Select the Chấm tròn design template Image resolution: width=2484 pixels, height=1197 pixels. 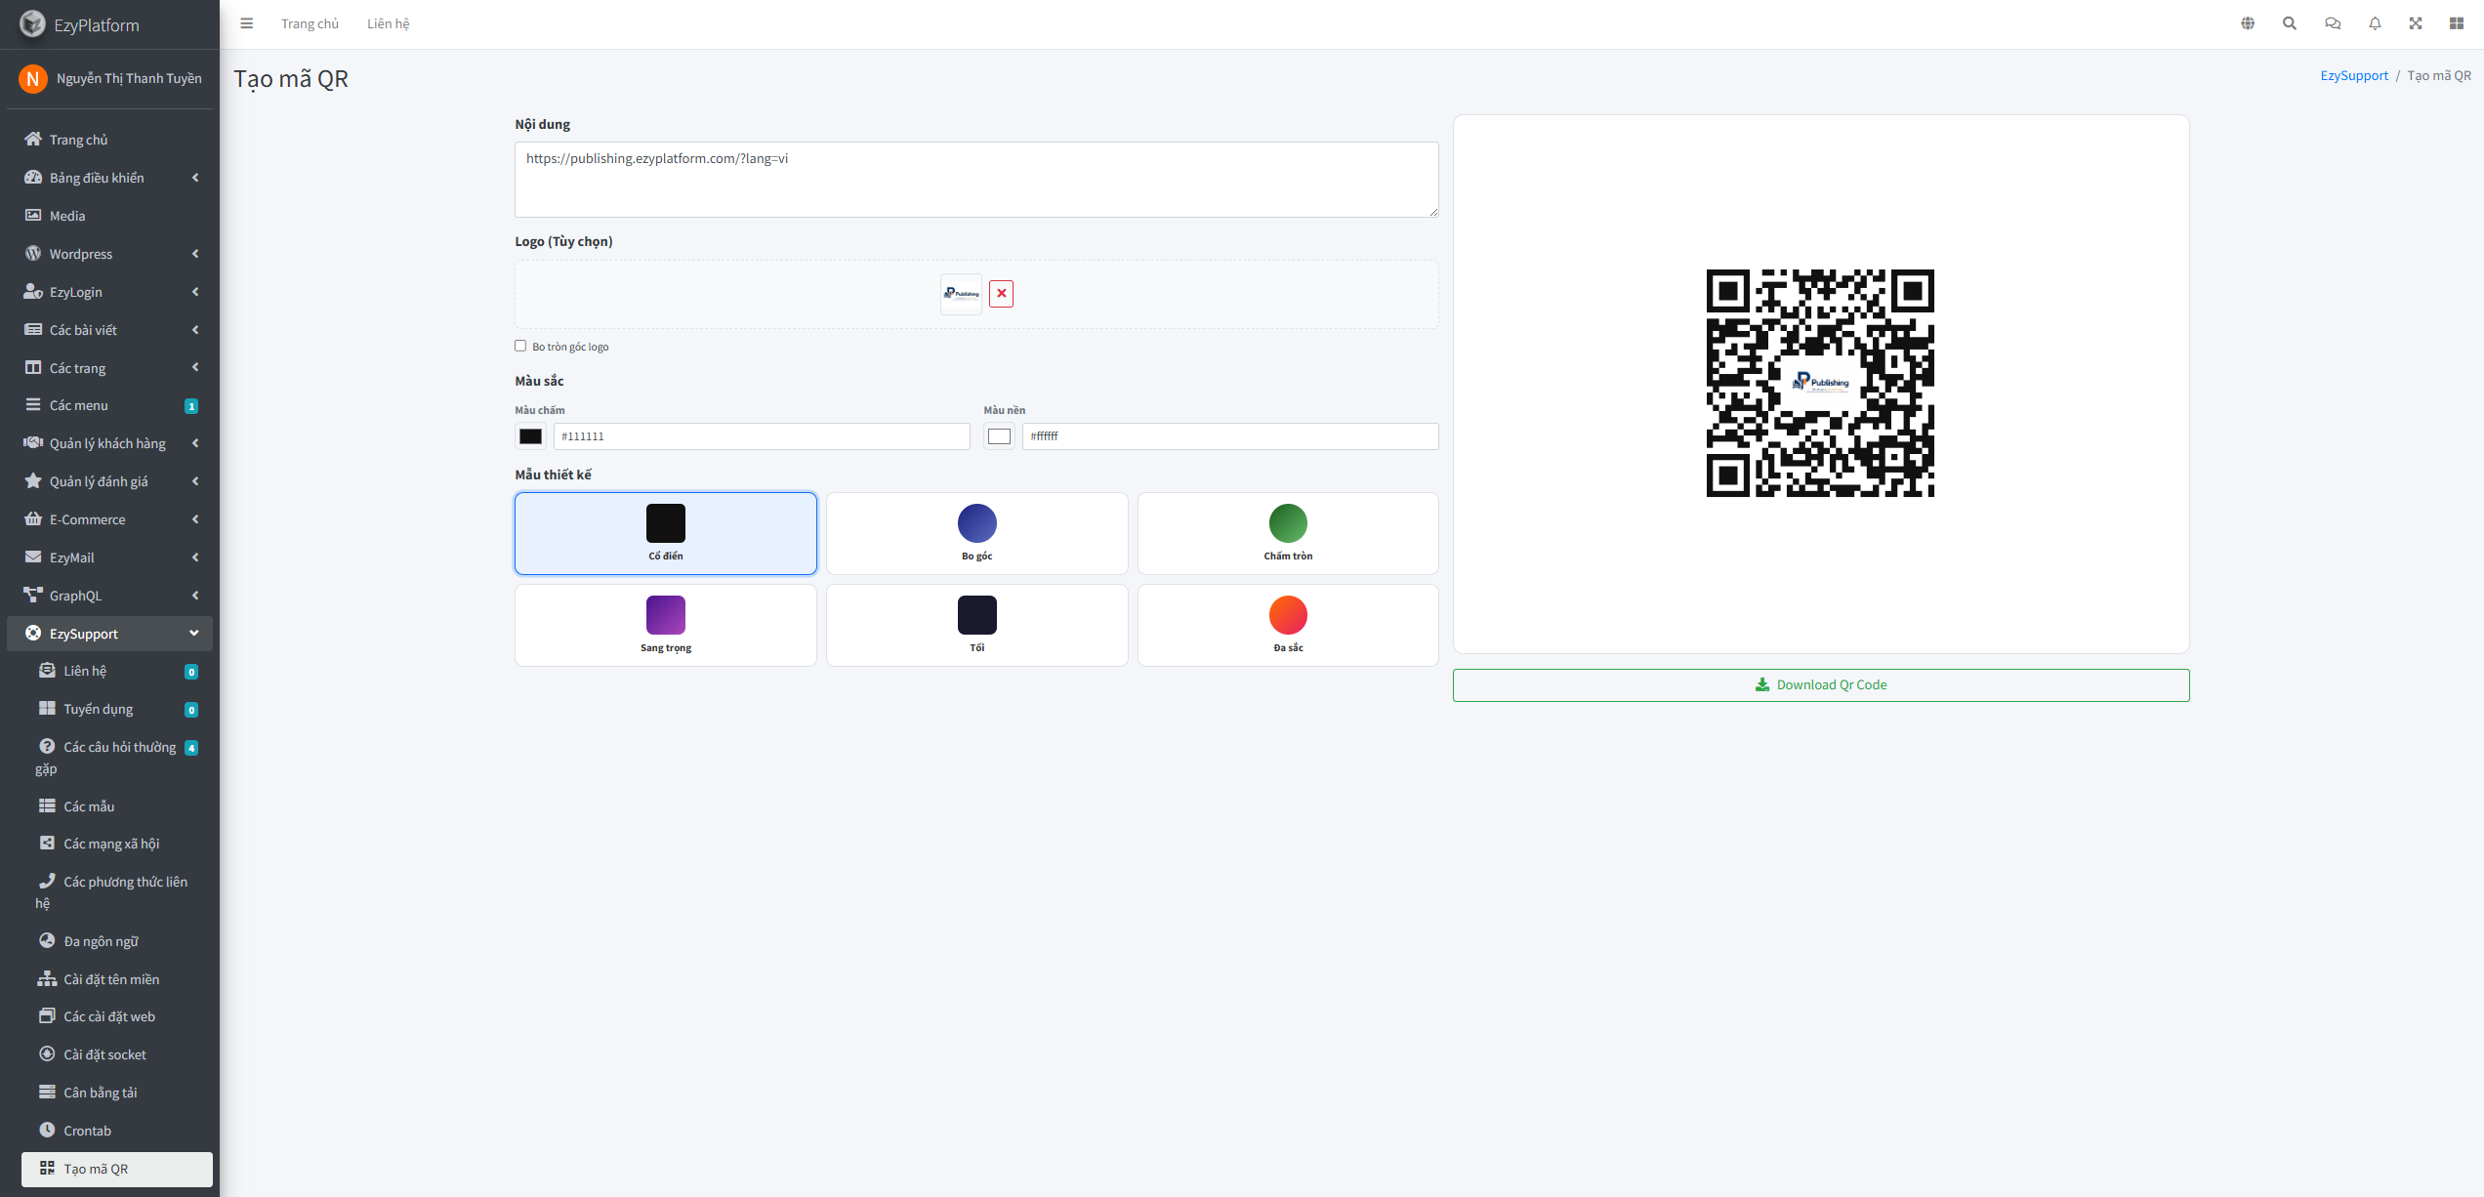pyautogui.click(x=1288, y=533)
